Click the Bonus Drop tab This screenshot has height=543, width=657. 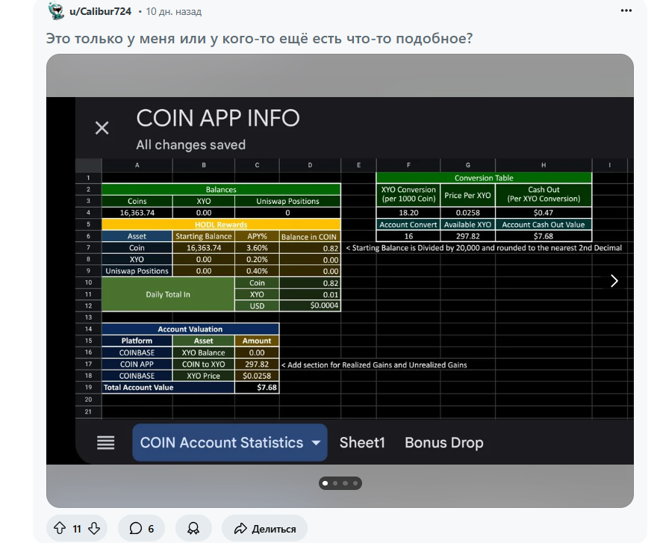point(444,442)
